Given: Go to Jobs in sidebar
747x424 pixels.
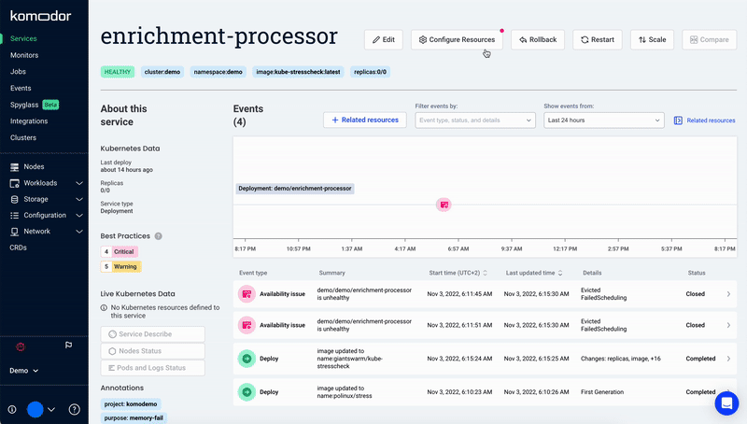Looking at the screenshot, I should 18,72.
